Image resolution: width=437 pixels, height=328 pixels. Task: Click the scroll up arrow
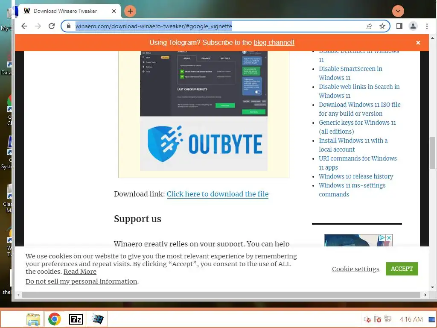tap(433, 38)
